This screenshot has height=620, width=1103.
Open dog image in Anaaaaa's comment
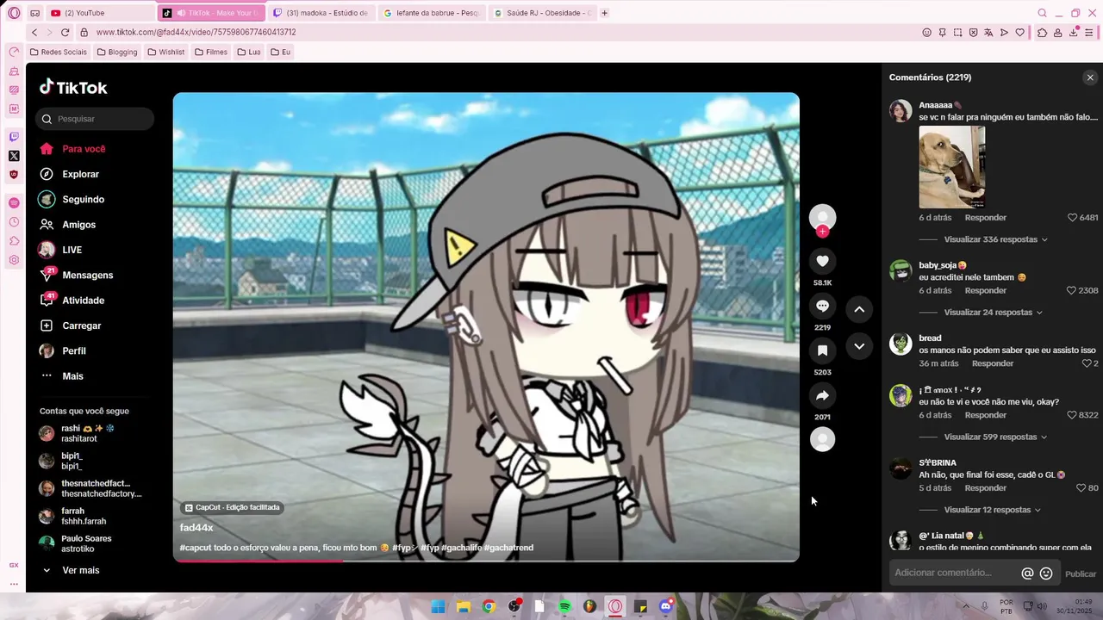tap(952, 167)
